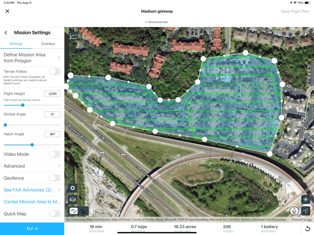Image resolution: width=314 pixels, height=235 pixels.
Task: Switch to 2D edit mode
Action: tap(74, 211)
